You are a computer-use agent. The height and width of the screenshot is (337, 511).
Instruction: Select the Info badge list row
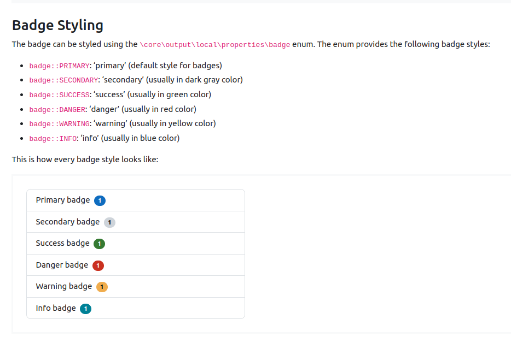point(136,308)
